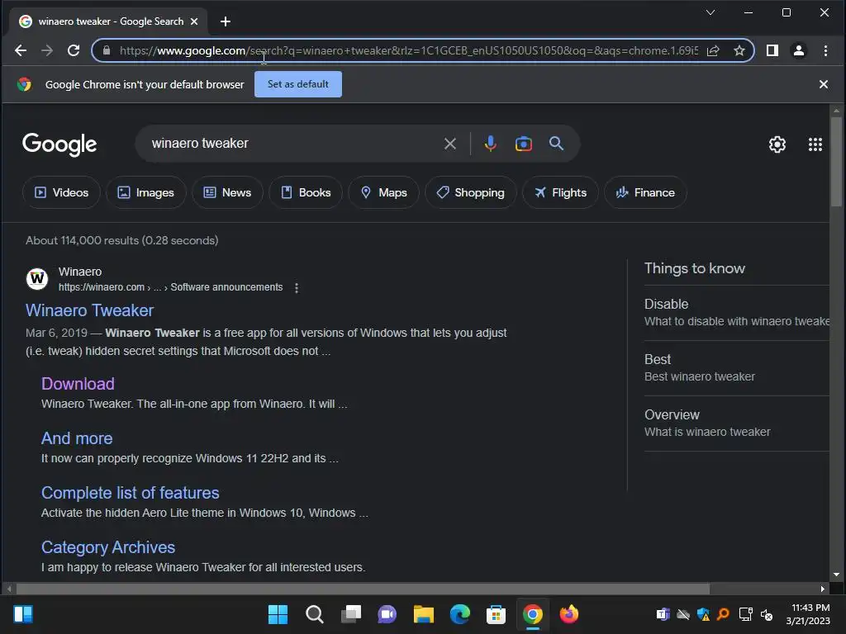Go to Google homepage logo
The height and width of the screenshot is (634, 846).
click(59, 144)
